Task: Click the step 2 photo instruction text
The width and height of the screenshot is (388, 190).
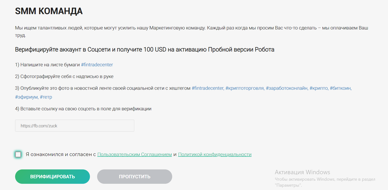Action: pos(65,76)
